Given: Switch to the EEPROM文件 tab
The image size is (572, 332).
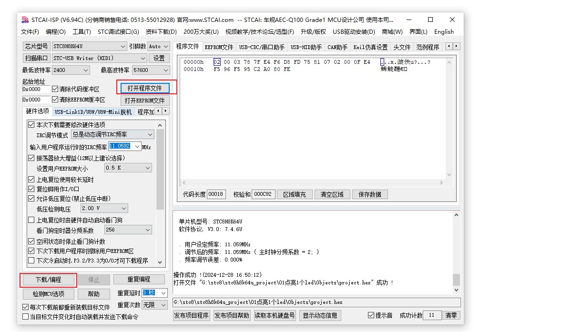Looking at the screenshot, I should tap(219, 47).
